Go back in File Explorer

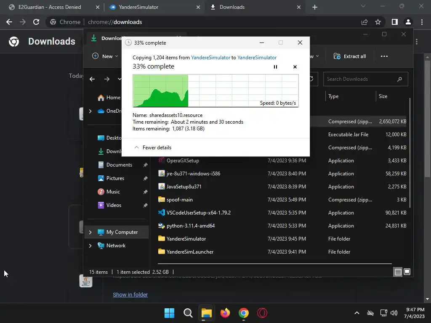point(92,79)
